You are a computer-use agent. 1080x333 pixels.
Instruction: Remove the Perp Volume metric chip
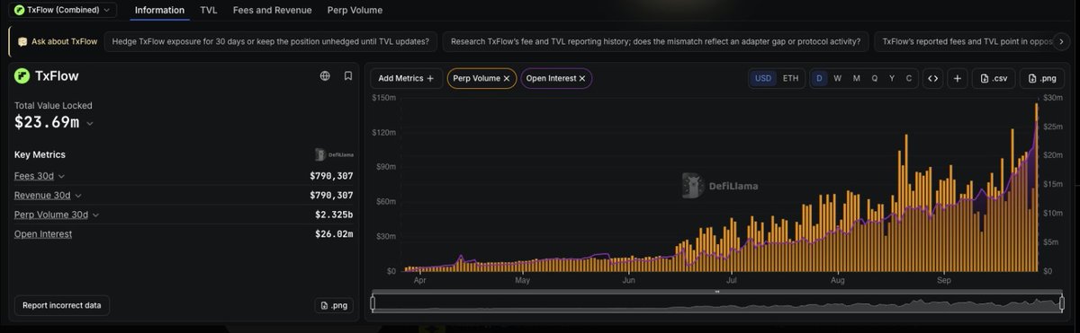click(x=507, y=78)
